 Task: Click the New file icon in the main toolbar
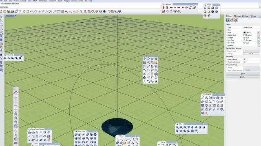click(x=1, y=11)
